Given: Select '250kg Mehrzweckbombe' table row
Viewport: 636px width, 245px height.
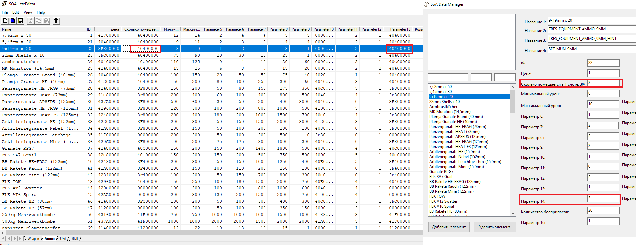Looking at the screenshot, I should tap(211, 215).
